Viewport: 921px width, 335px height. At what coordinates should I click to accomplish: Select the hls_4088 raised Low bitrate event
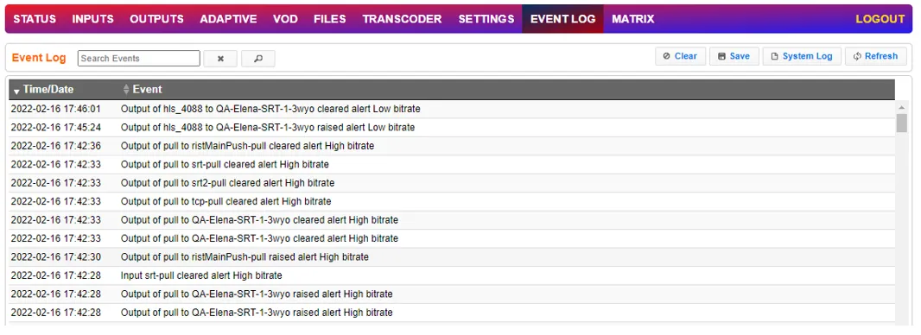coord(268,127)
